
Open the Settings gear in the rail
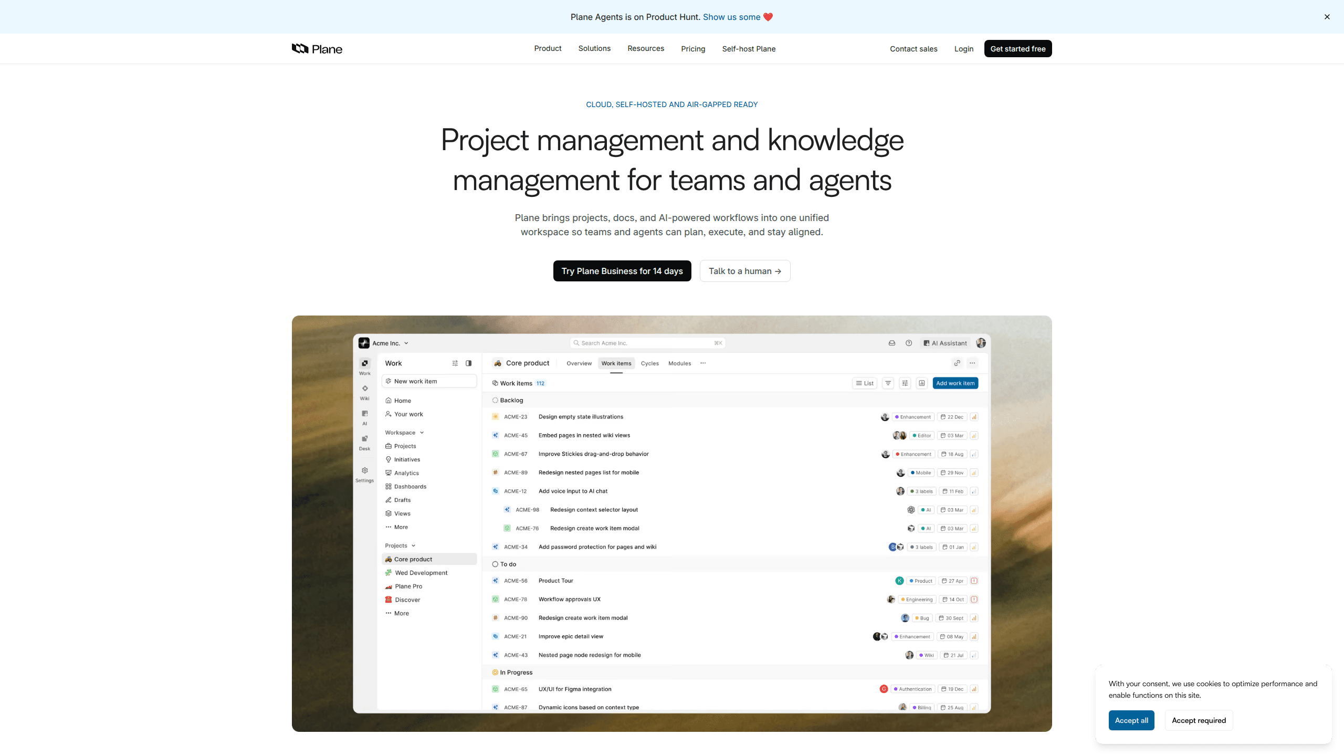[365, 470]
